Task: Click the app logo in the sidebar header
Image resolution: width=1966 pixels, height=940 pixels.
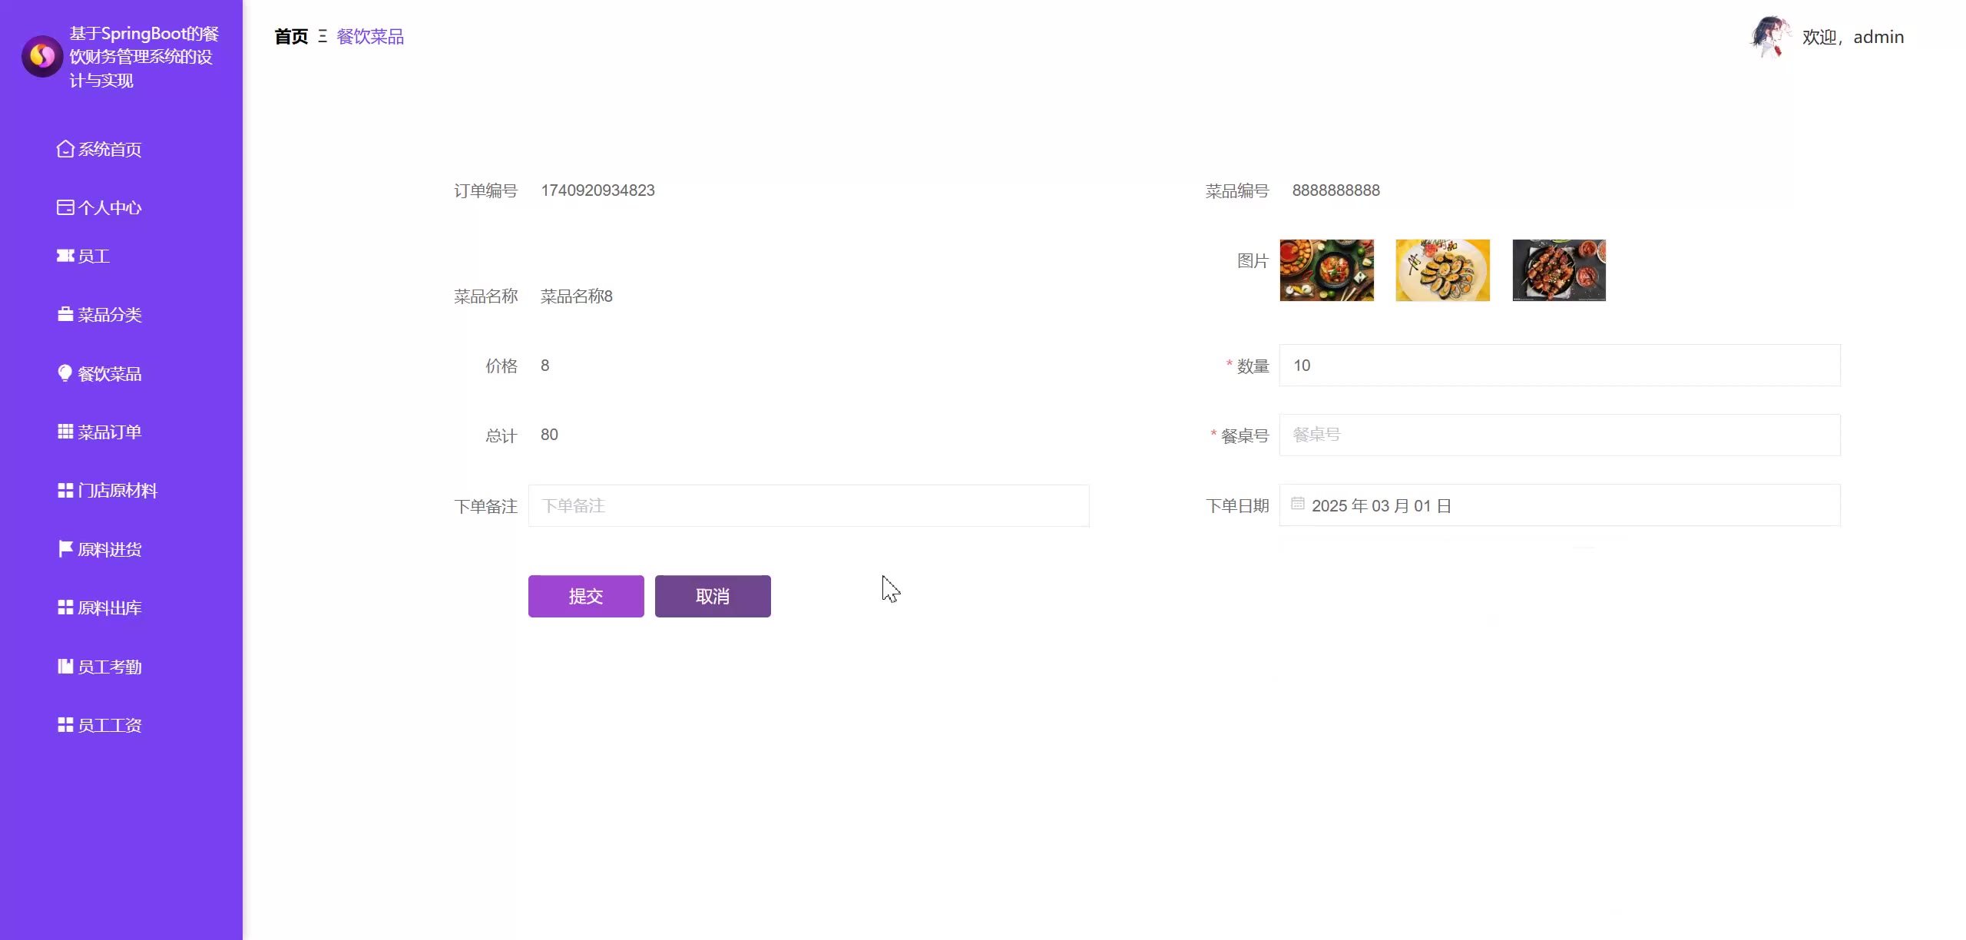Action: click(42, 56)
